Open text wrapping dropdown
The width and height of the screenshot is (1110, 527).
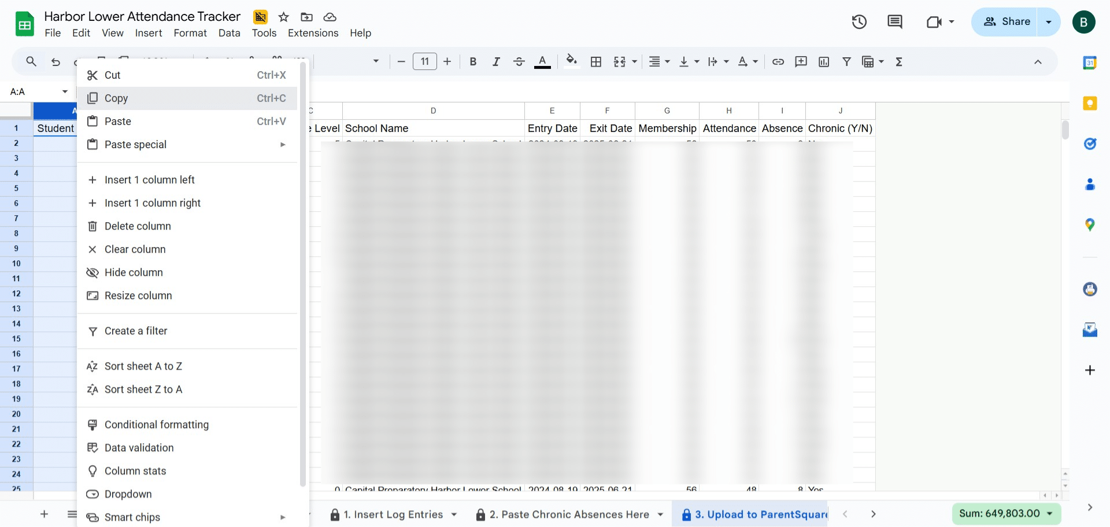click(x=719, y=61)
